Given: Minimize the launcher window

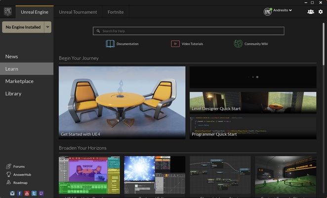Looking at the screenshot, I should [306, 2].
